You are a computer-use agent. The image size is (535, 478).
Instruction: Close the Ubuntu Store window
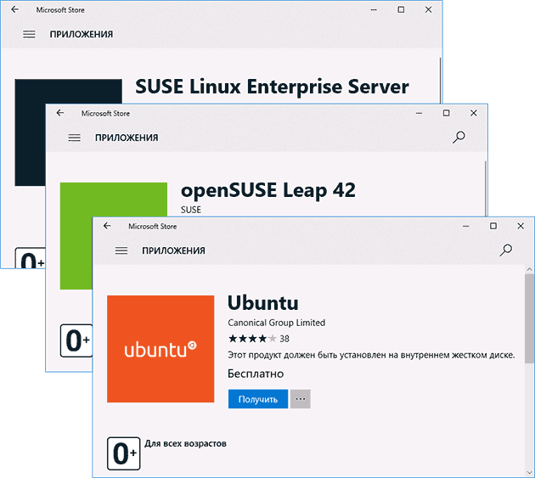pos(521,226)
